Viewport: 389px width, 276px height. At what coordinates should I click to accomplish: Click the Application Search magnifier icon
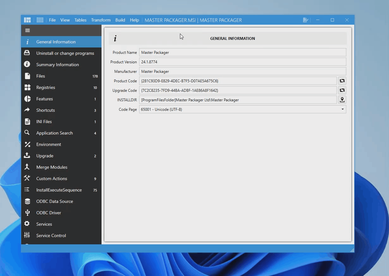(27, 133)
